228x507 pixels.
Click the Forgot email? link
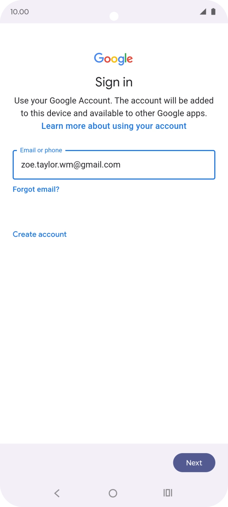click(36, 189)
